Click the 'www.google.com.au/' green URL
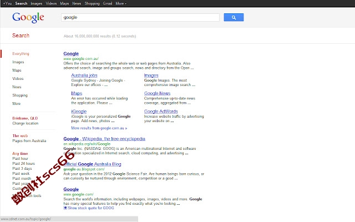This screenshot has height=222, width=355. (81, 59)
